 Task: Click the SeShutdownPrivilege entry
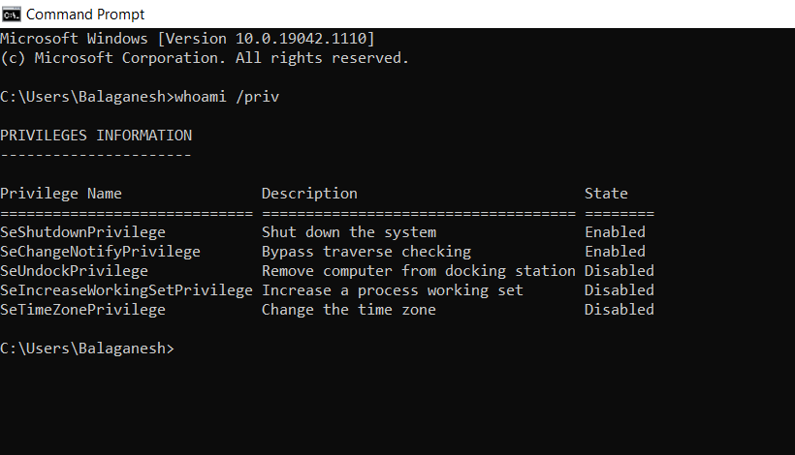point(82,232)
